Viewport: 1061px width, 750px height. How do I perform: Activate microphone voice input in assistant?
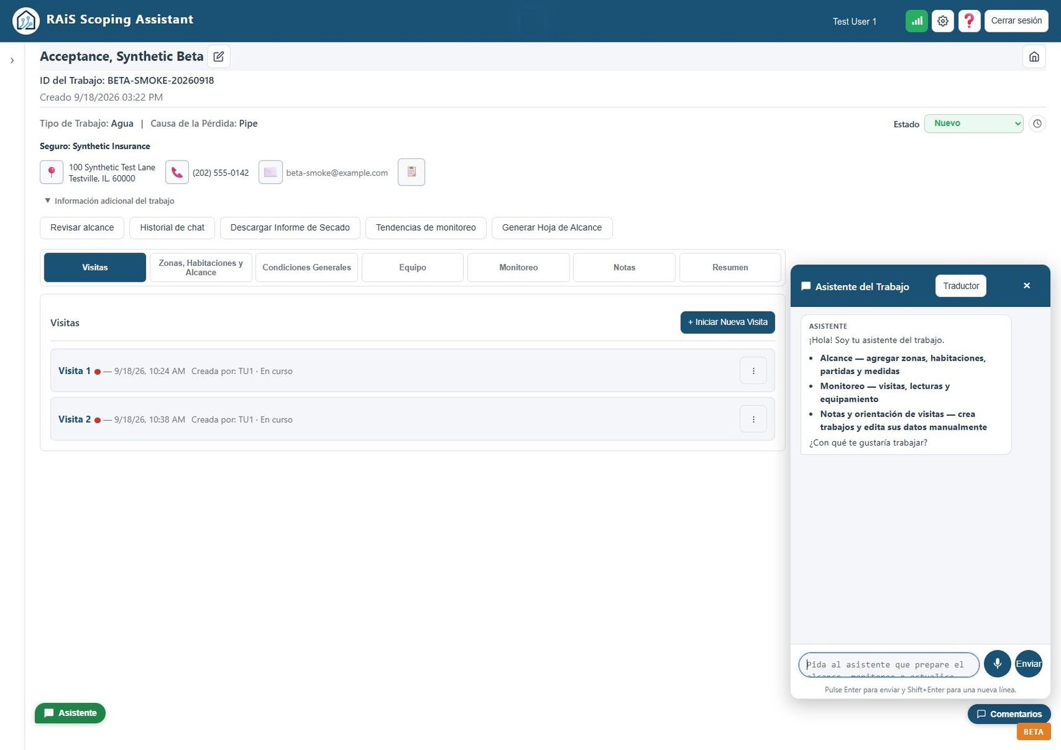[997, 663]
